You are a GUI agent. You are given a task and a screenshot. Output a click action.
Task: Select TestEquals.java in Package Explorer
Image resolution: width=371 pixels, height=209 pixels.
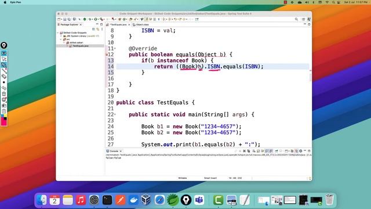tap(81, 46)
